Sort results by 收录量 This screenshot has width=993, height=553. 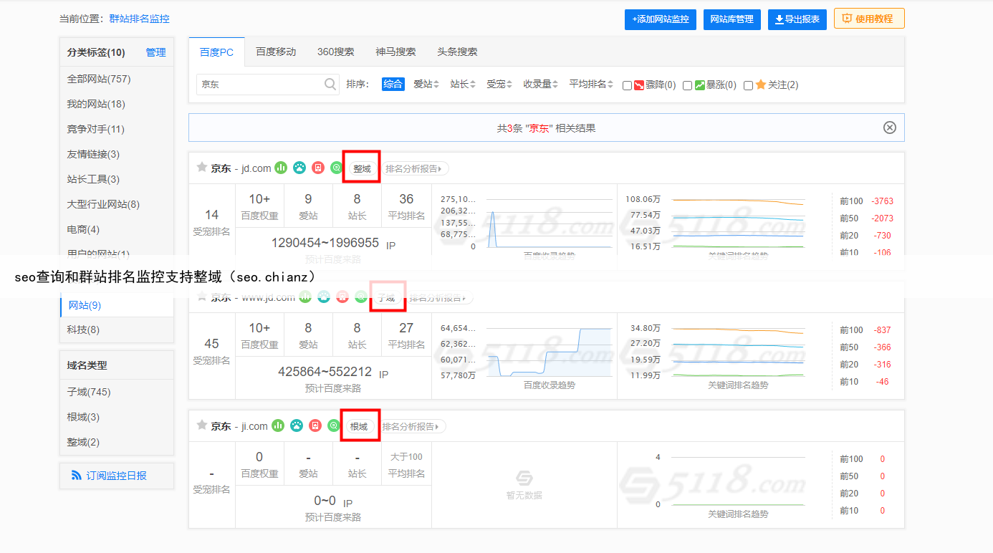[x=540, y=85]
